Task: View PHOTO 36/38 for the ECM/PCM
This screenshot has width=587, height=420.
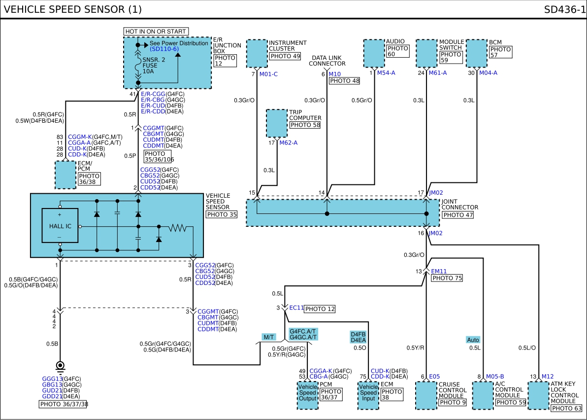Action: point(89,179)
